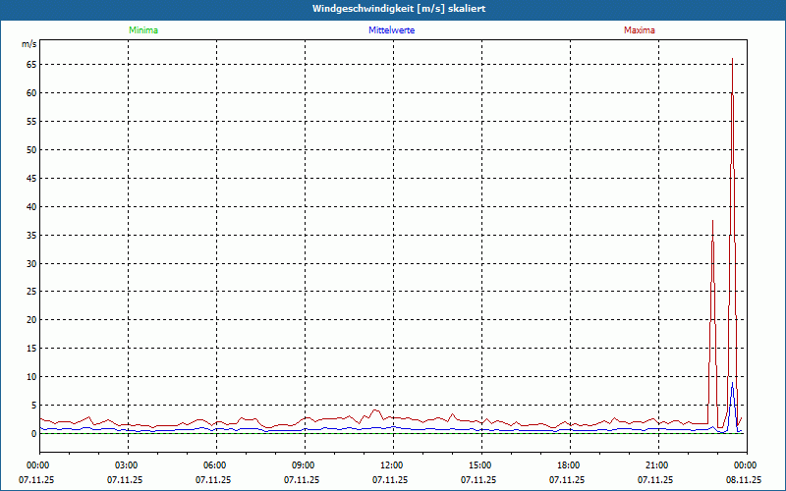The image size is (786, 491).
Task: Click the 30 value on the y-axis
Action: [x=31, y=263]
